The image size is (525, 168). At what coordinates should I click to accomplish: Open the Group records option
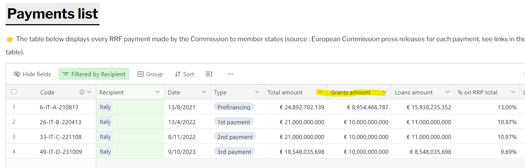[150, 74]
